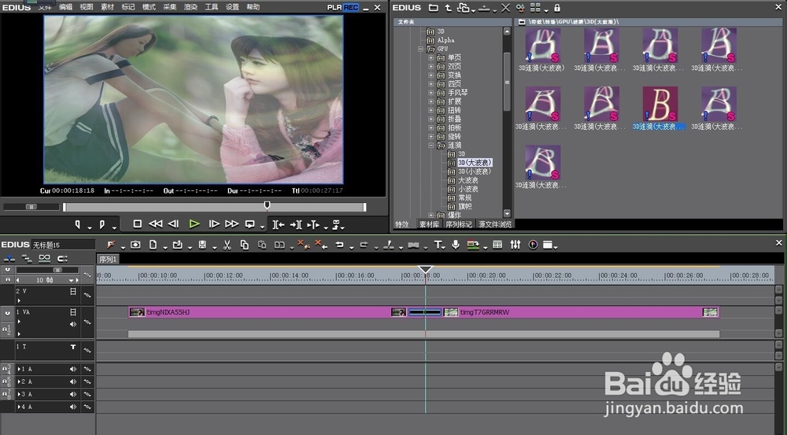Toggle group/link mode infinity icon
Screen dimensions: 787x435
point(45,258)
